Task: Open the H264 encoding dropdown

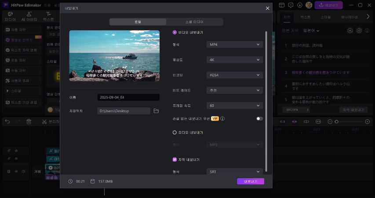Action: point(235,75)
